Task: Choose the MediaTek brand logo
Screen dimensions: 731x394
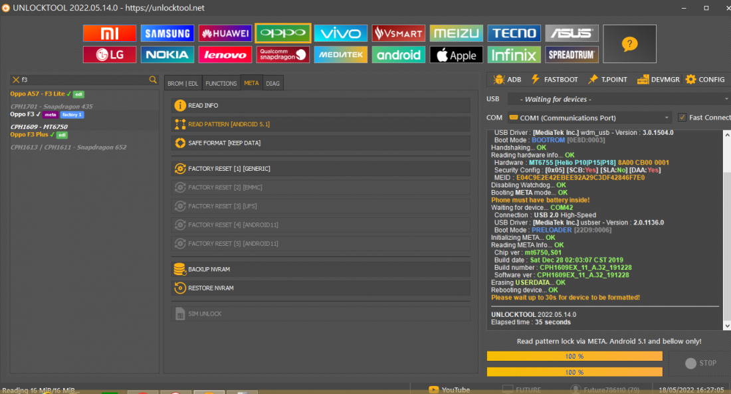Action: [x=341, y=54]
